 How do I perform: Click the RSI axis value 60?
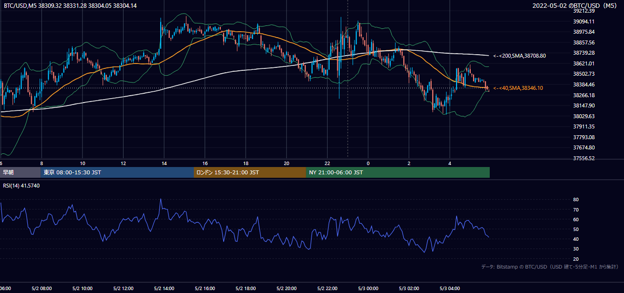click(576, 219)
